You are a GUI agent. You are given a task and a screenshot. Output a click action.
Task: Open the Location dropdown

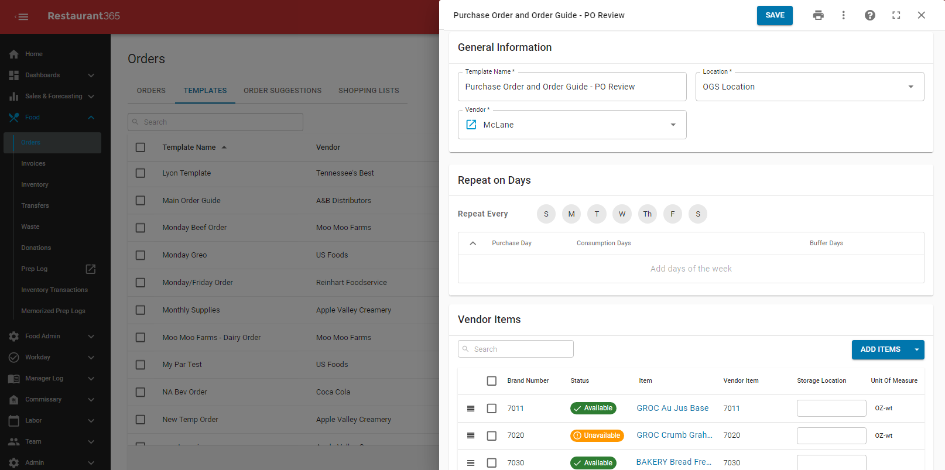[x=810, y=87]
